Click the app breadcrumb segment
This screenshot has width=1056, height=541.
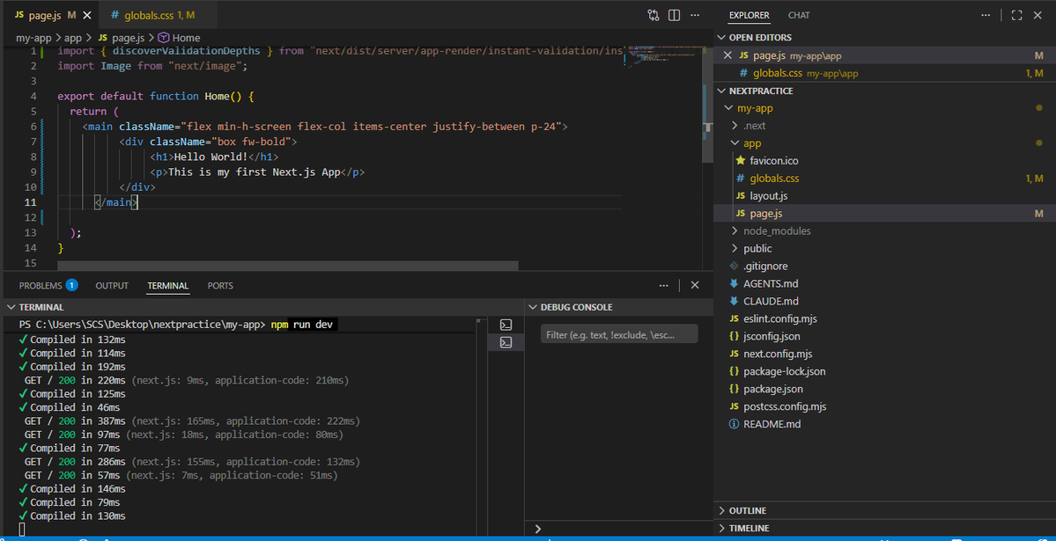click(x=73, y=38)
